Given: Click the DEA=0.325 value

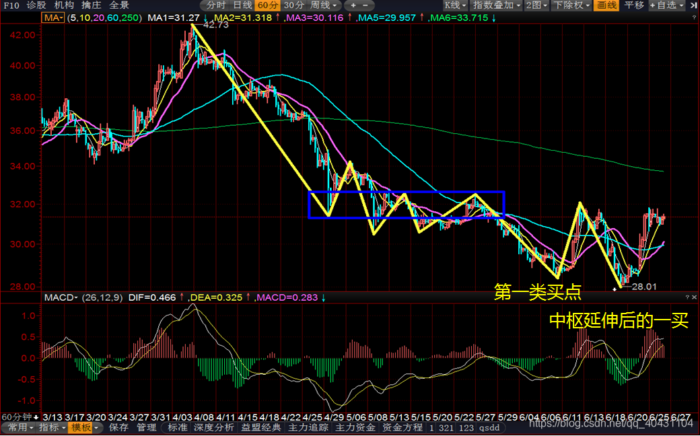Looking at the screenshot, I should click(x=217, y=297).
